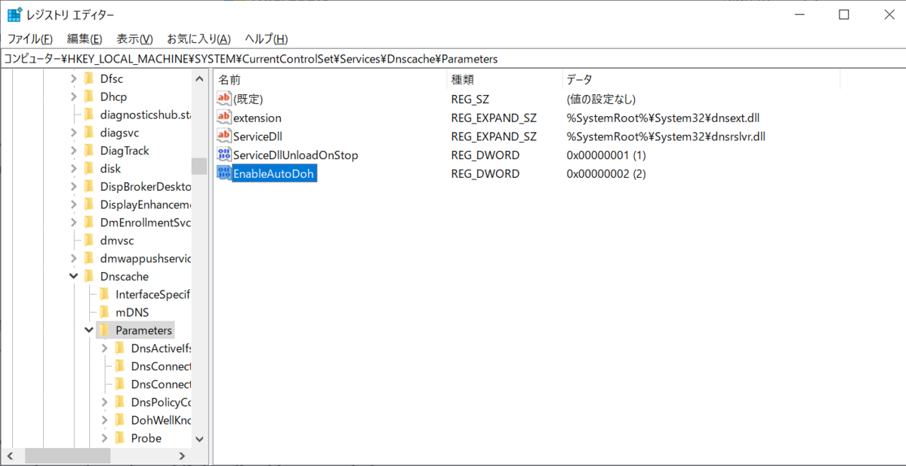Click data cell 0x00000002 (2)

point(606,174)
